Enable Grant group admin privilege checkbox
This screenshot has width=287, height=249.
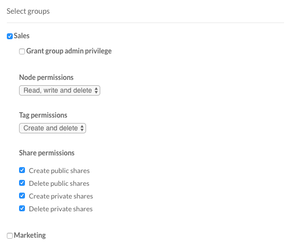tap(22, 51)
